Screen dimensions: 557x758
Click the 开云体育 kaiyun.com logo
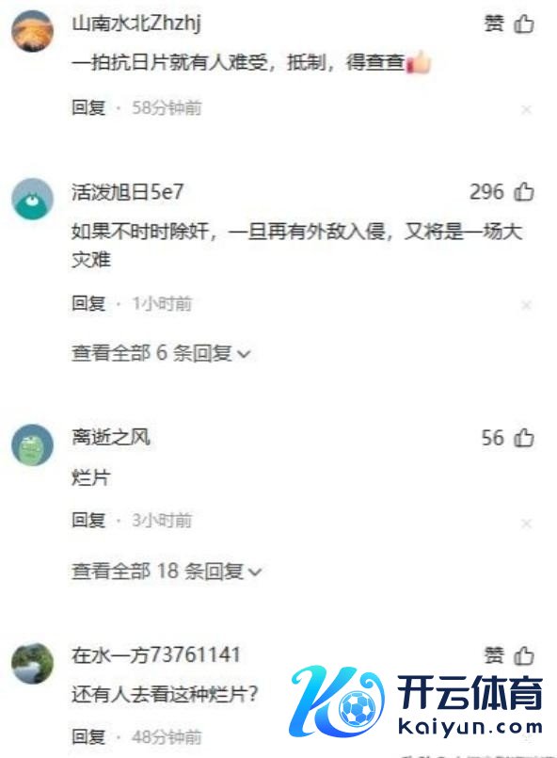[416, 701]
